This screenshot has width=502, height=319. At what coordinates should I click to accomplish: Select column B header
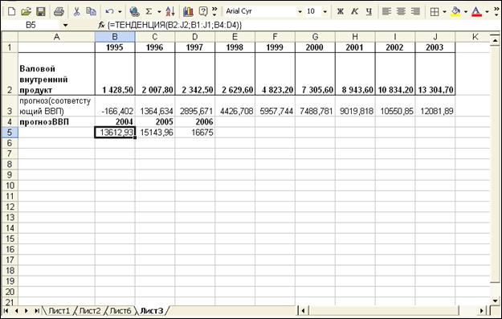click(x=115, y=37)
